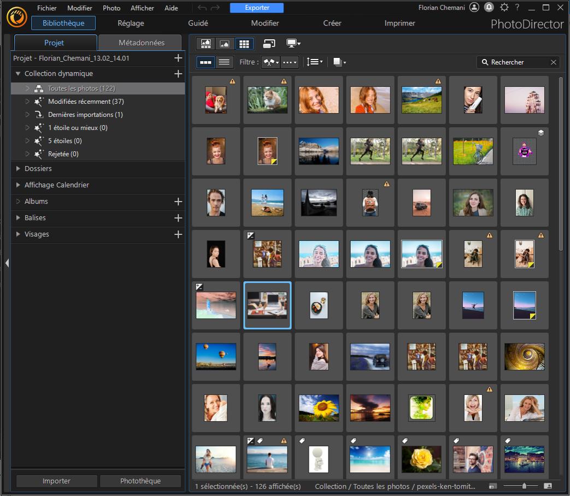Open preferences gear icon in title bar
This screenshot has width=570, height=496.
click(x=504, y=8)
